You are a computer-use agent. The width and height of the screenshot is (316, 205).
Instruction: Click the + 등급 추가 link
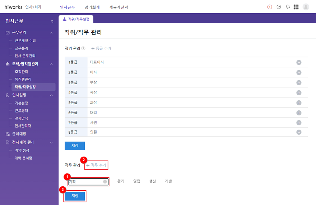(101, 48)
